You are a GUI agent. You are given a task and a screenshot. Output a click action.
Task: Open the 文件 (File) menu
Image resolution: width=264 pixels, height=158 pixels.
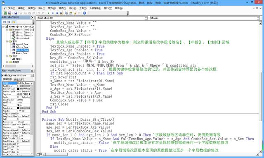tap(12, 8)
